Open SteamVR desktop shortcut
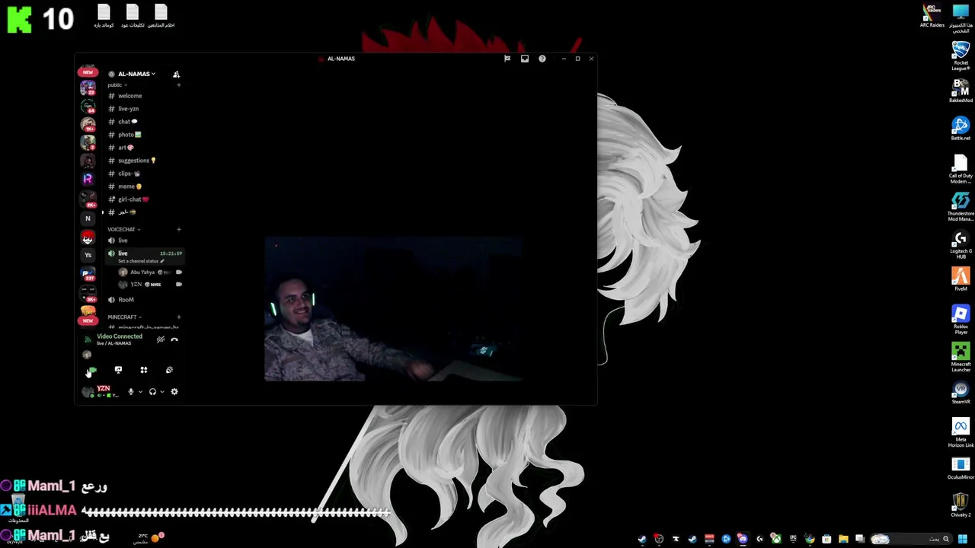975x548 pixels. pyautogui.click(x=961, y=391)
